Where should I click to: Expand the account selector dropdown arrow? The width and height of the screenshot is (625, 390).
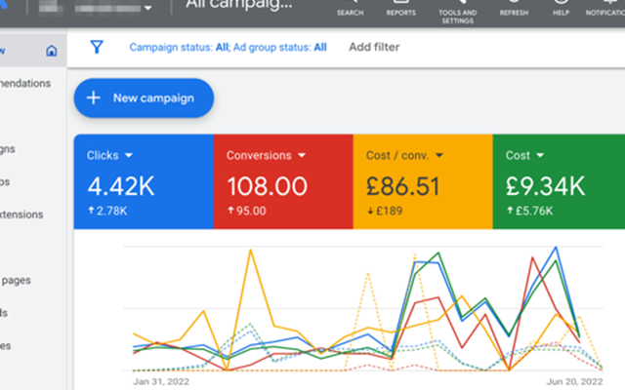point(147,8)
